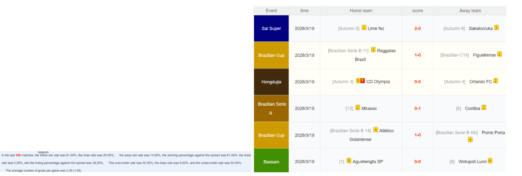Click the [Brazilian C15] rank label

coord(454,55)
